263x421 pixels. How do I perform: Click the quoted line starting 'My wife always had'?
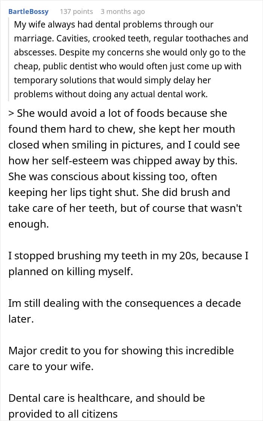(x=114, y=24)
